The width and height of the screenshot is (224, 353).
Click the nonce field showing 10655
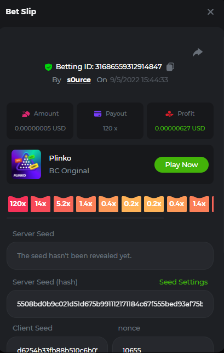[x=163, y=345]
